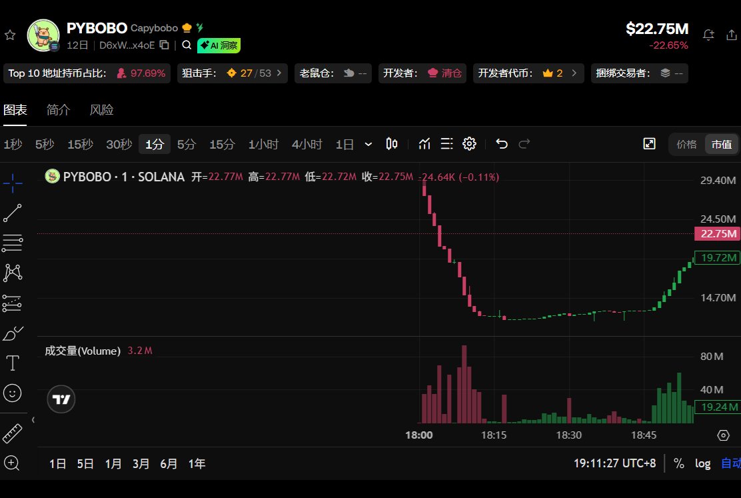Open the 19:11:27 UTC+8 timezone menu
The image size is (741, 498).
tap(615, 463)
